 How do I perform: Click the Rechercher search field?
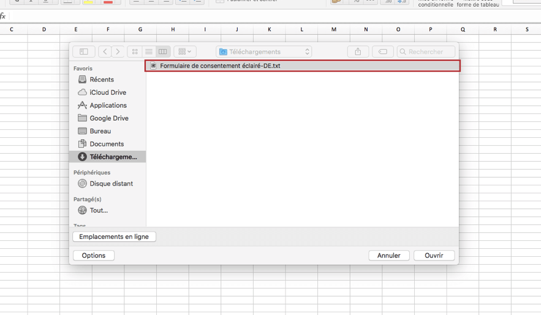coord(426,51)
